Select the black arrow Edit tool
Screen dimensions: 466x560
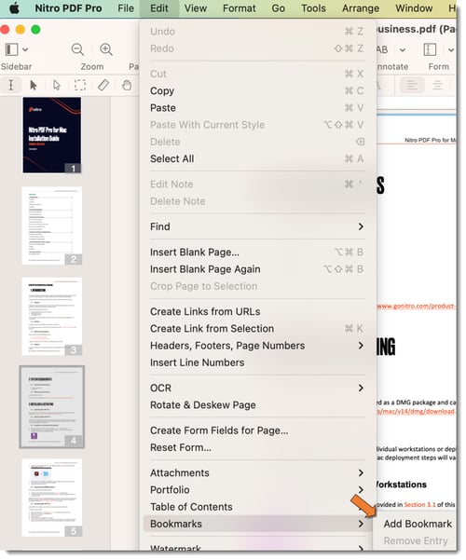tap(34, 85)
